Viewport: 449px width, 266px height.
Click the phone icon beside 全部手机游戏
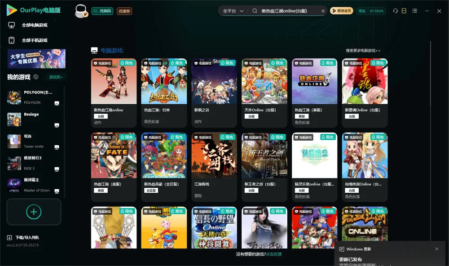click(12, 40)
